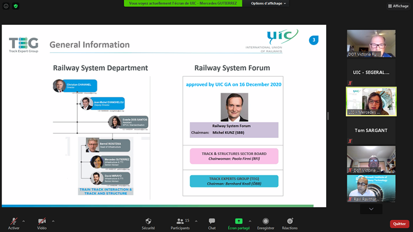Select the UIC - SEGERAL participant tile
The height and width of the screenshot is (232, 413).
(x=371, y=72)
